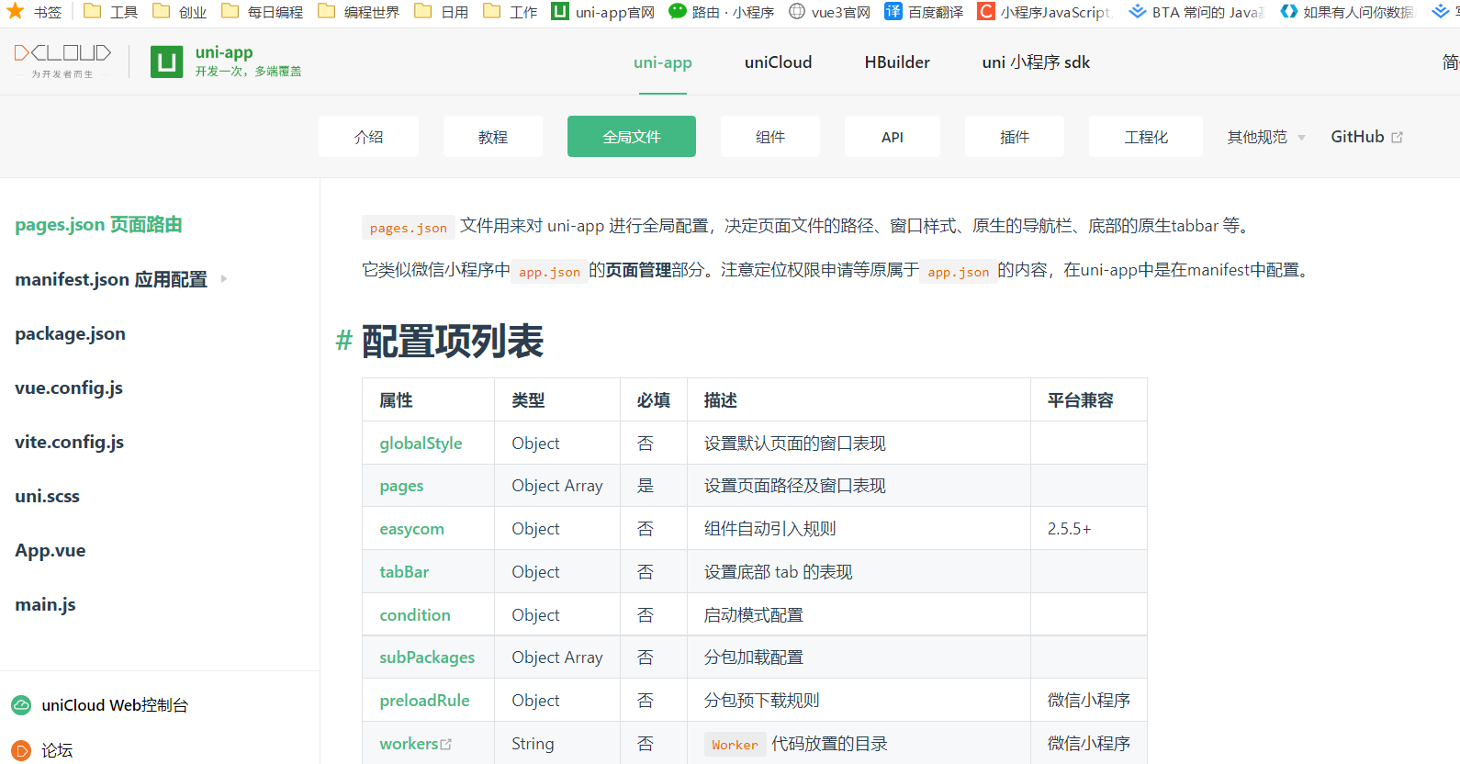Open the condition property link
The width and height of the screenshot is (1460, 764).
point(415,615)
